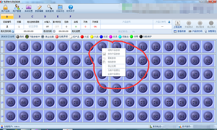Expand the 用户管理 dropdown arrow

pyautogui.click(x=22, y=8)
